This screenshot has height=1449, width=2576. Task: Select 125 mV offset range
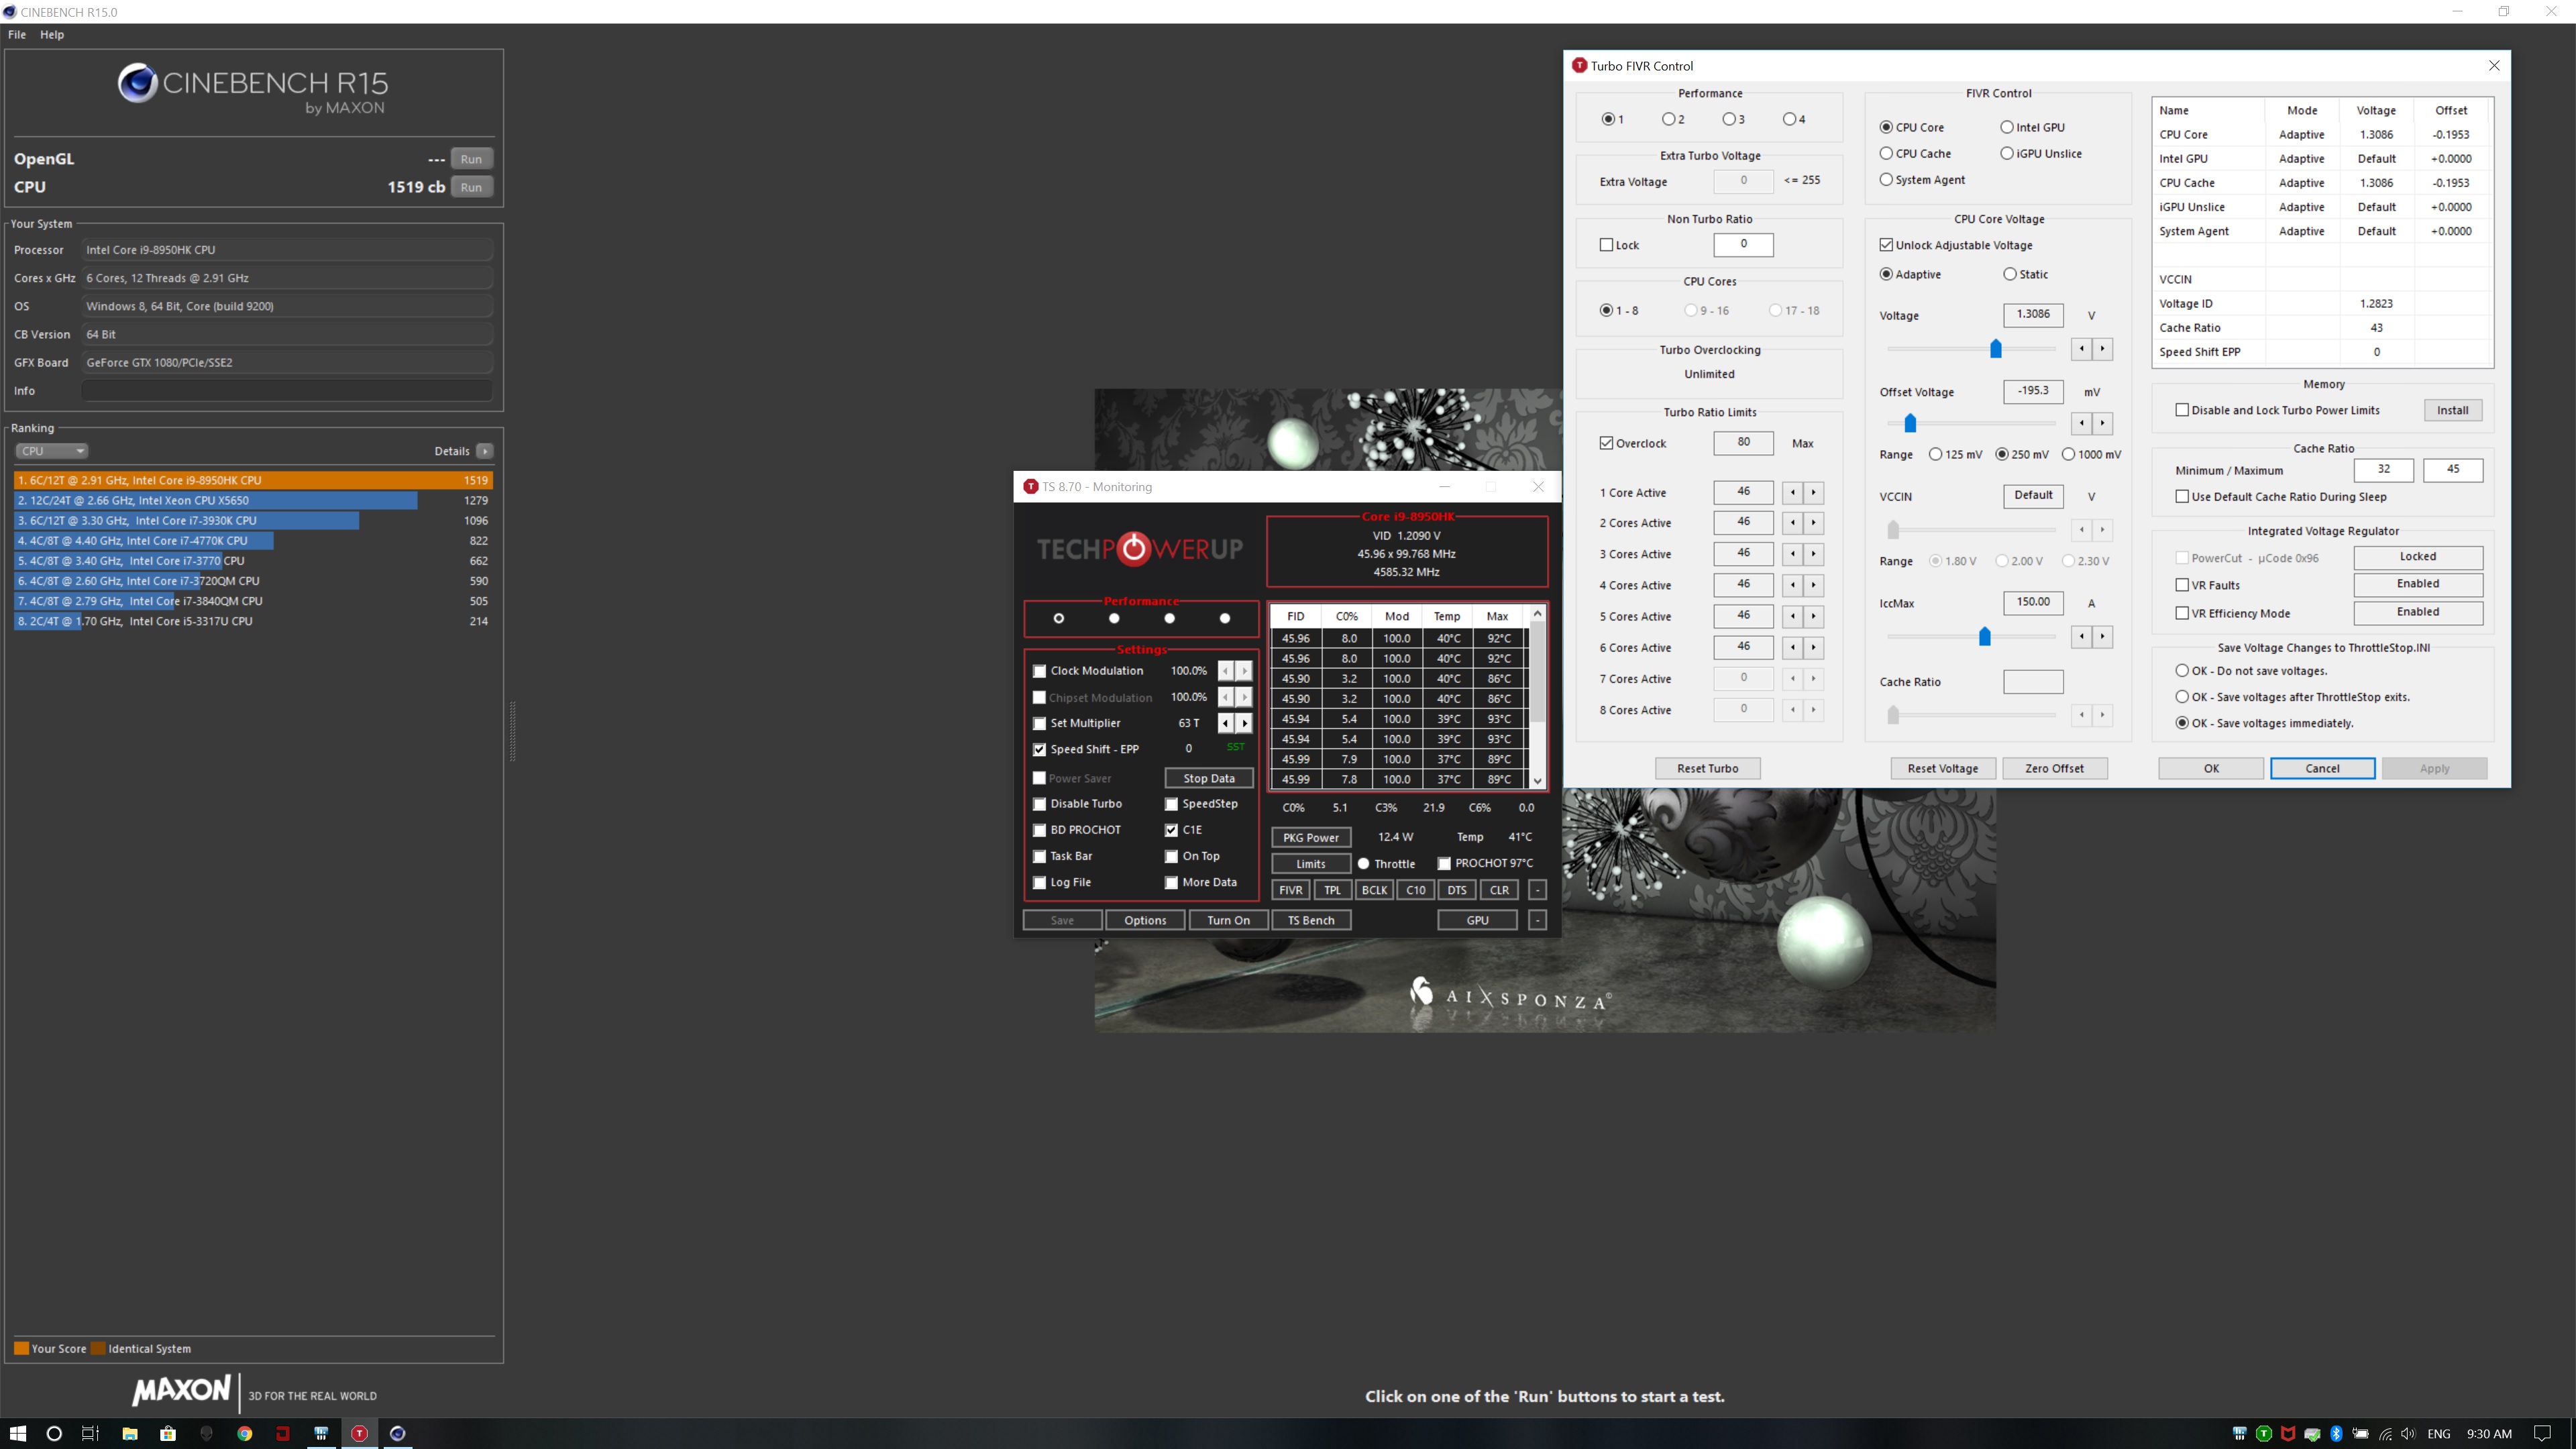click(1935, 454)
